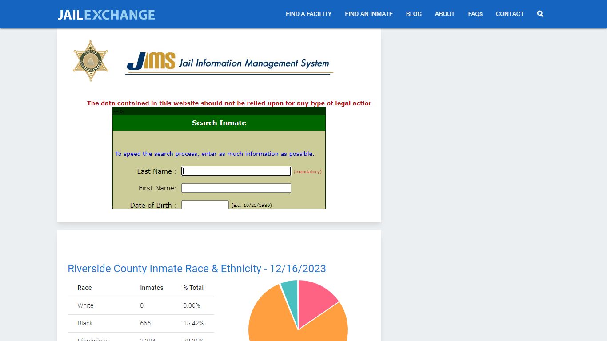Viewport: 607px width, 341px height.
Task: Click the Race column header
Action: click(x=84, y=288)
